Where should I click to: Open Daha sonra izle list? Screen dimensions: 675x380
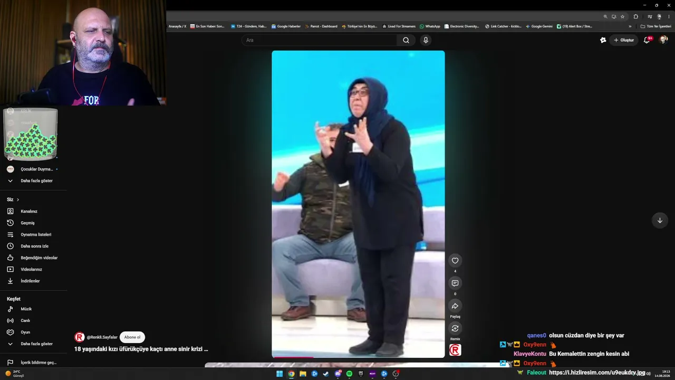click(34, 246)
